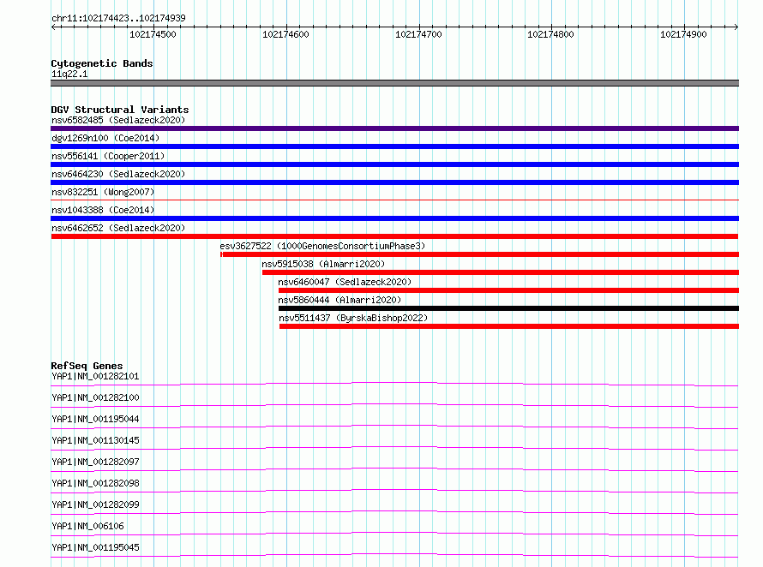Open variant nsv556141 (Cooper2011) label
The width and height of the screenshot is (763, 567).
coord(108,156)
